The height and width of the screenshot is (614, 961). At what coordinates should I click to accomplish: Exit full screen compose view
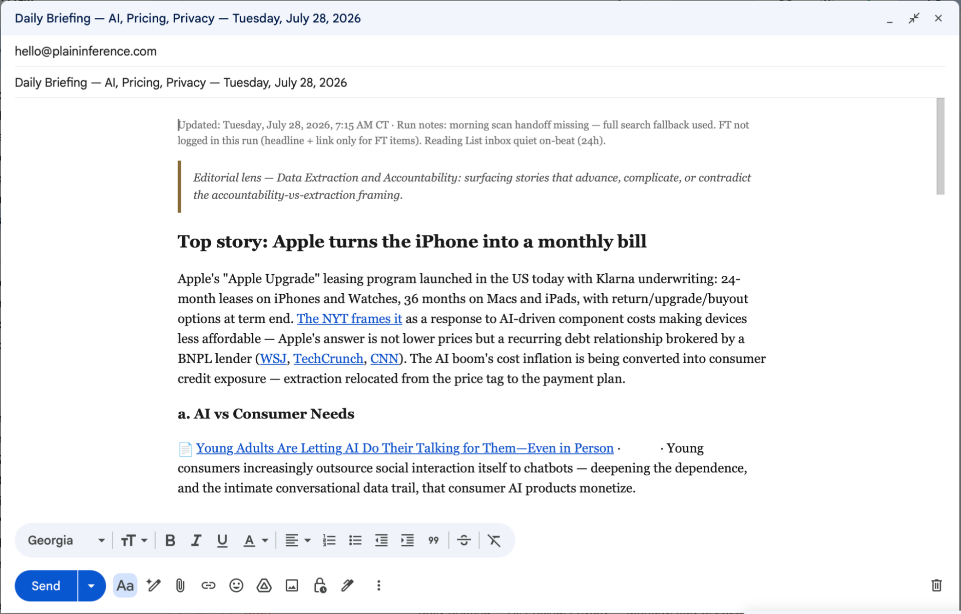point(914,19)
